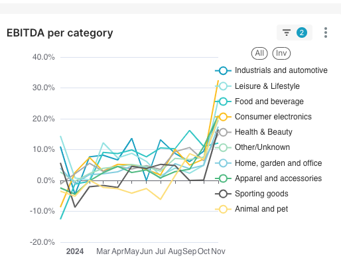Viewport: 341px width, 268px height.
Task: Click Sporting goods dark legend marker
Action: click(x=224, y=194)
